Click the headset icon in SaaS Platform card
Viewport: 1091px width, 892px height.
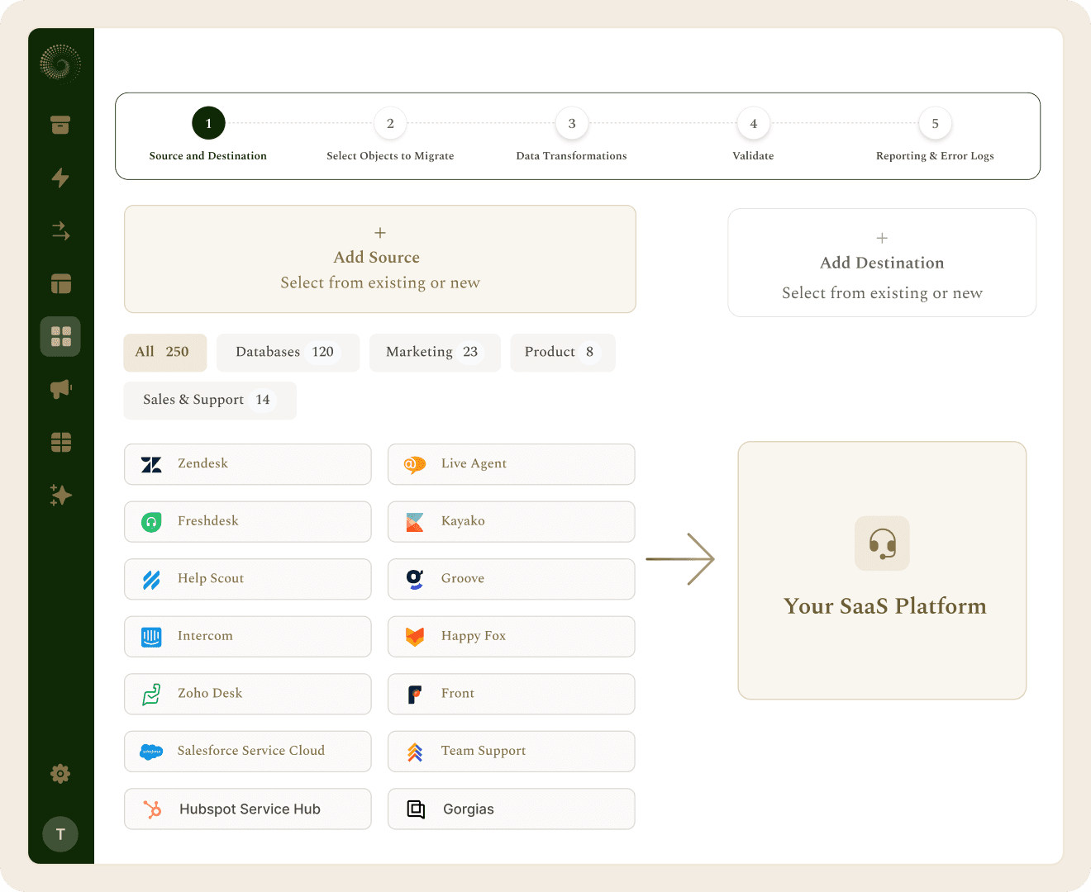[x=882, y=543]
